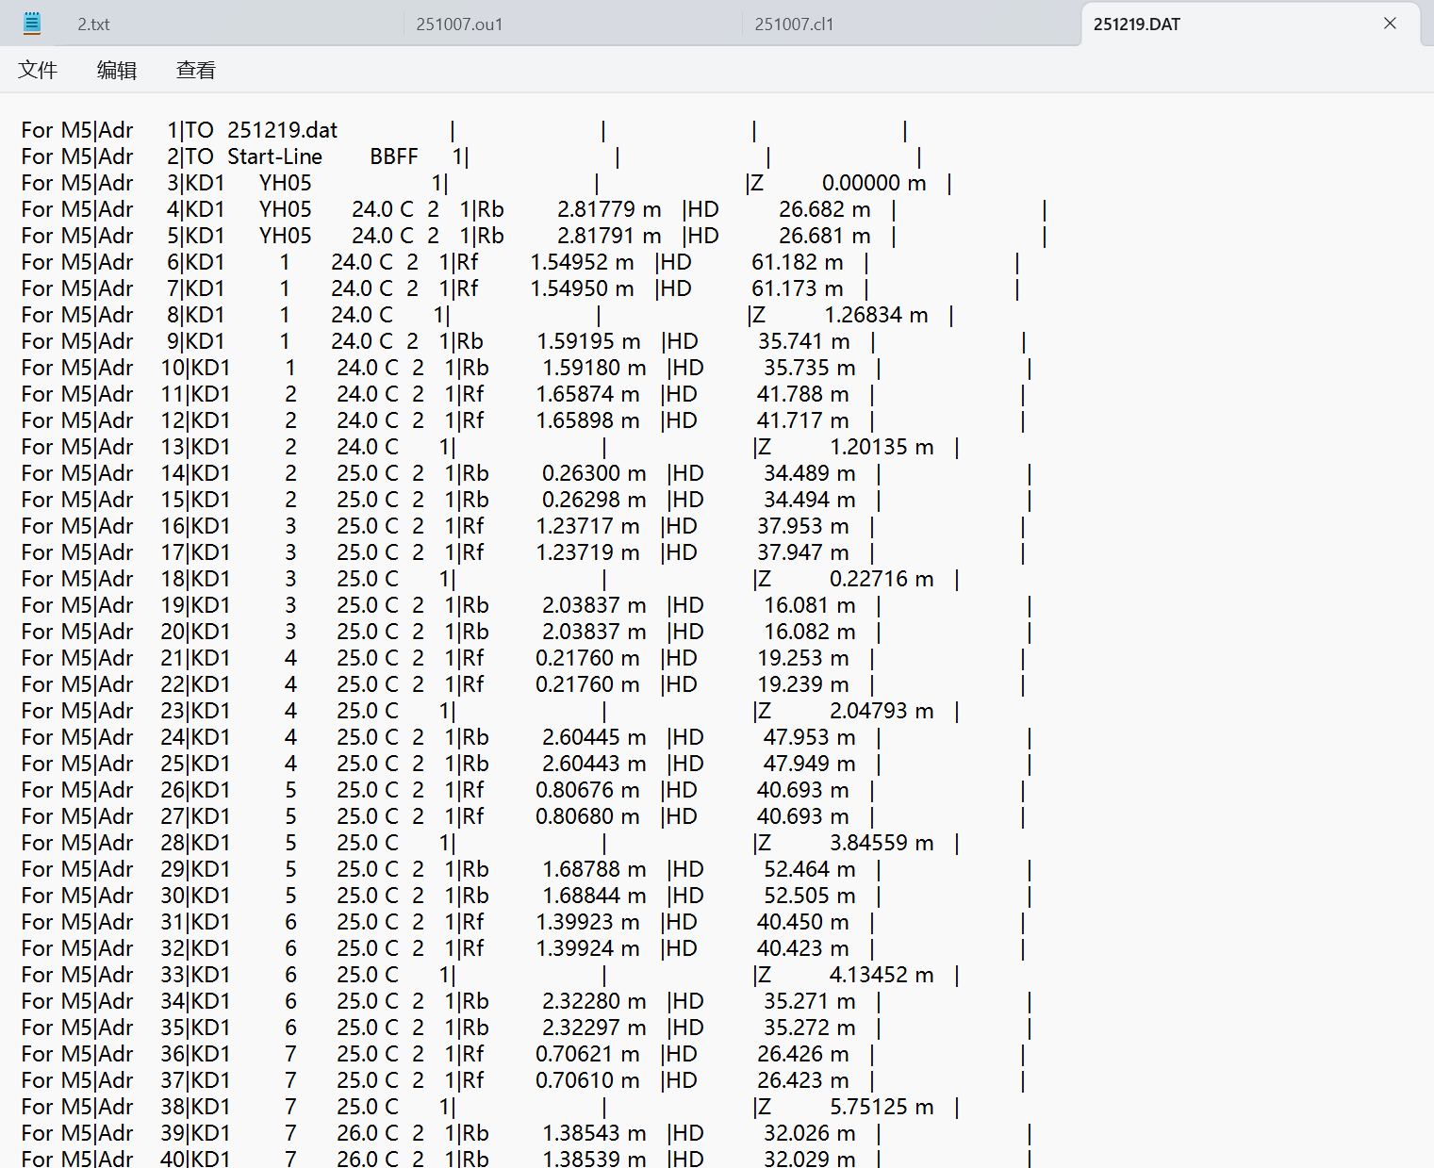
Task: Click the reading 1.23717 m
Action: 587,526
